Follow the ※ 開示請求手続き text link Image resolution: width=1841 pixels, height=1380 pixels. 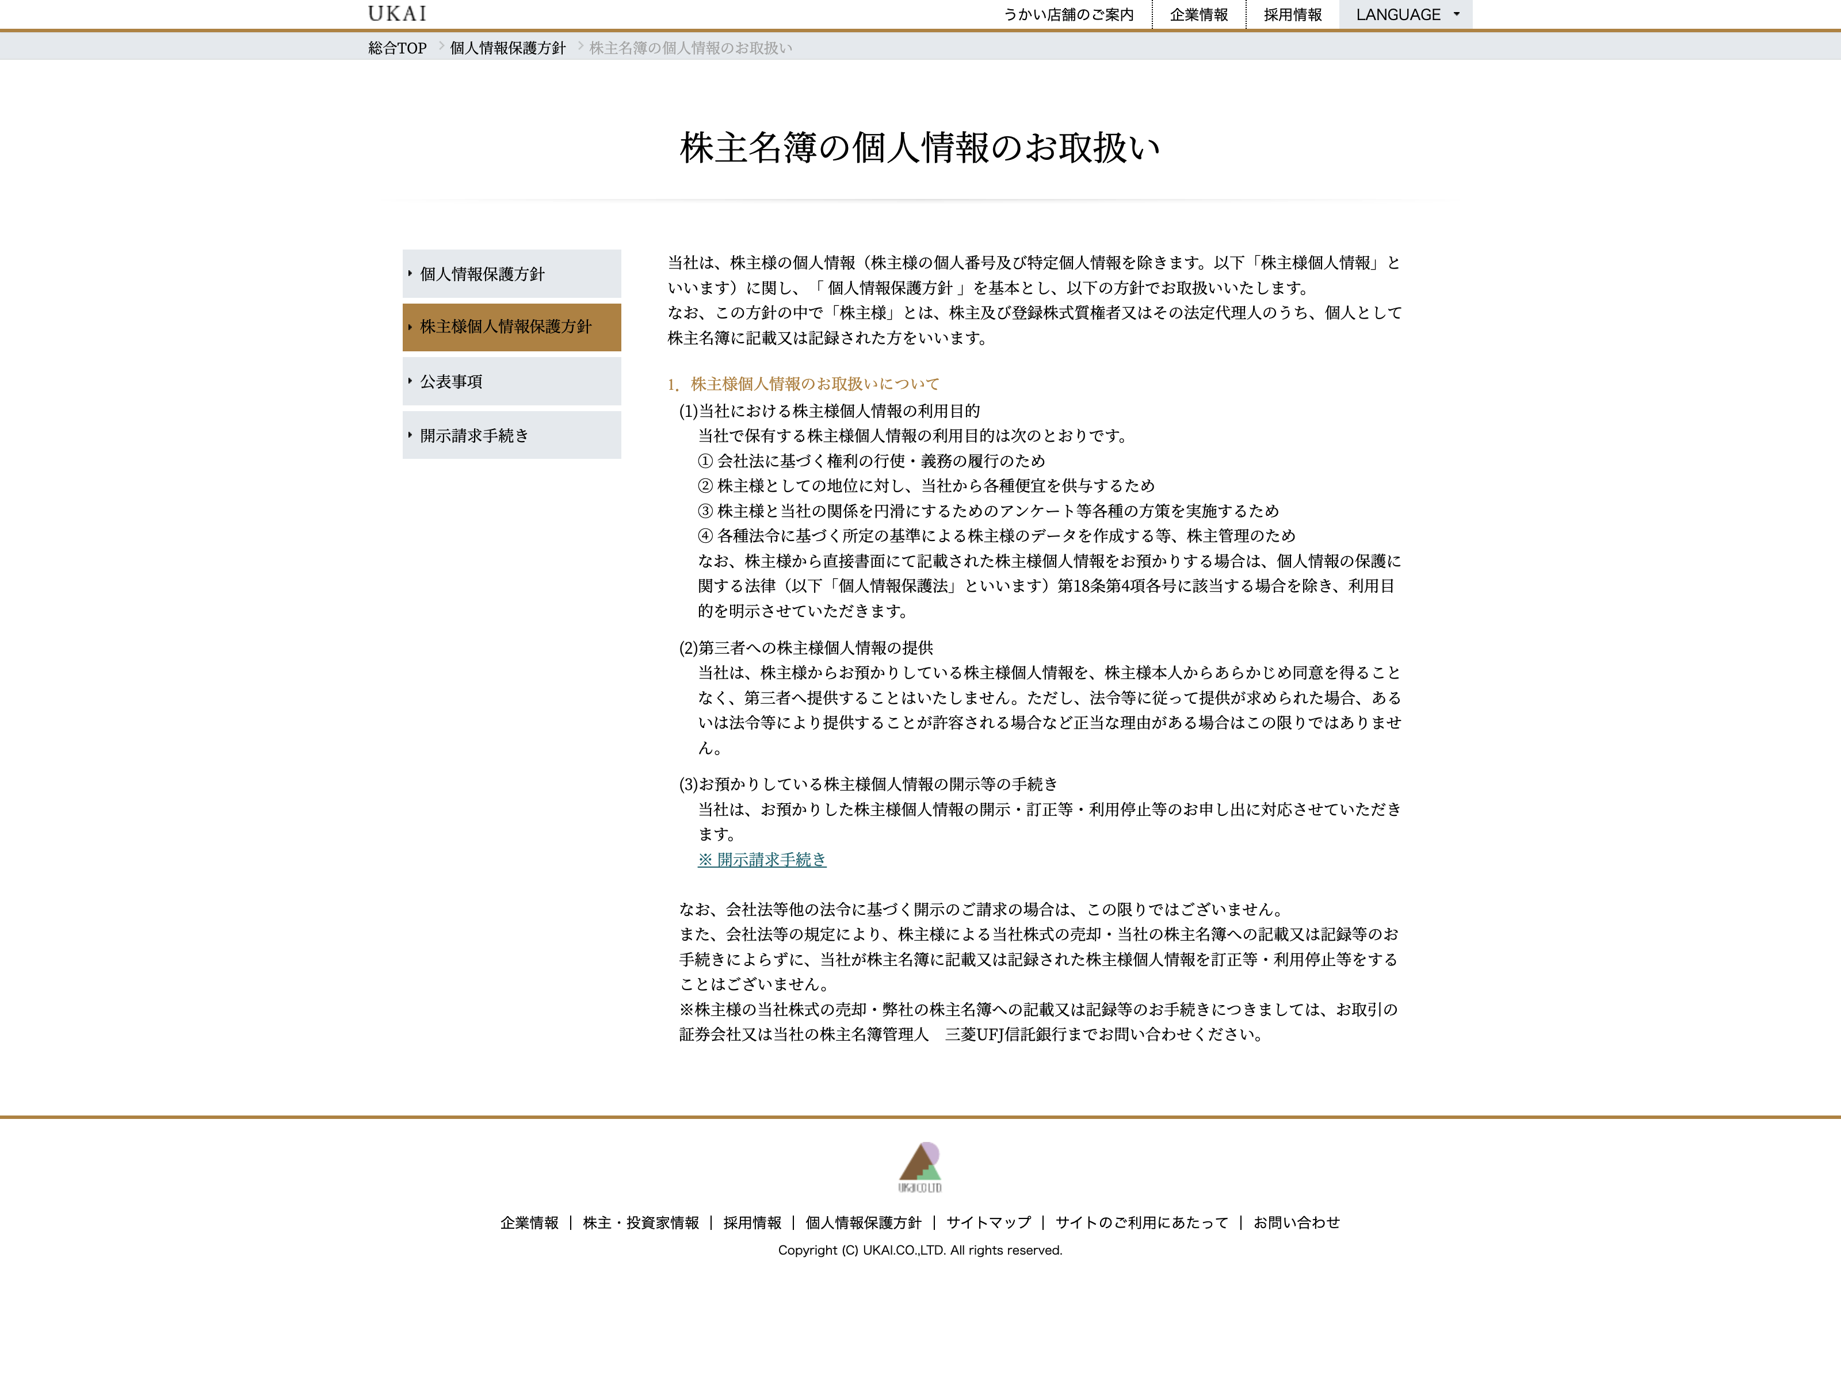pos(762,859)
